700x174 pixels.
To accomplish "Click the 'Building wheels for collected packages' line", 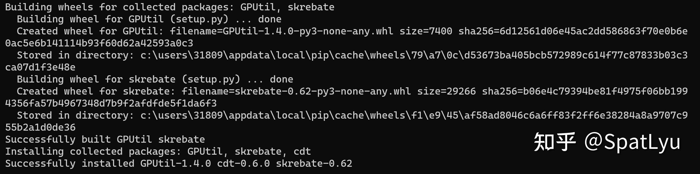I will click(x=170, y=7).
